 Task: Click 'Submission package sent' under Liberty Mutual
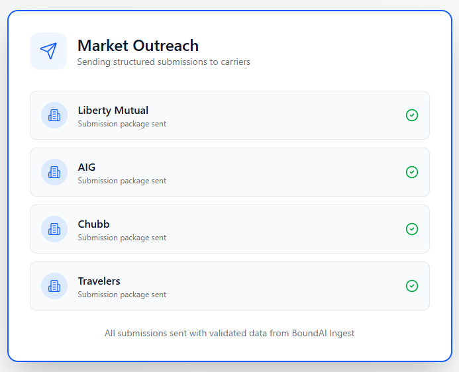[x=122, y=124]
